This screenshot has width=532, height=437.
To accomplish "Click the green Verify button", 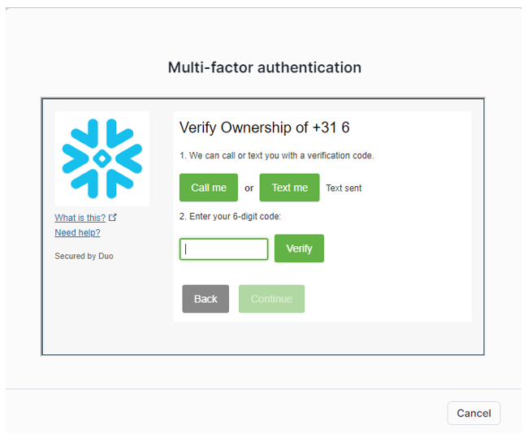I will 299,249.
